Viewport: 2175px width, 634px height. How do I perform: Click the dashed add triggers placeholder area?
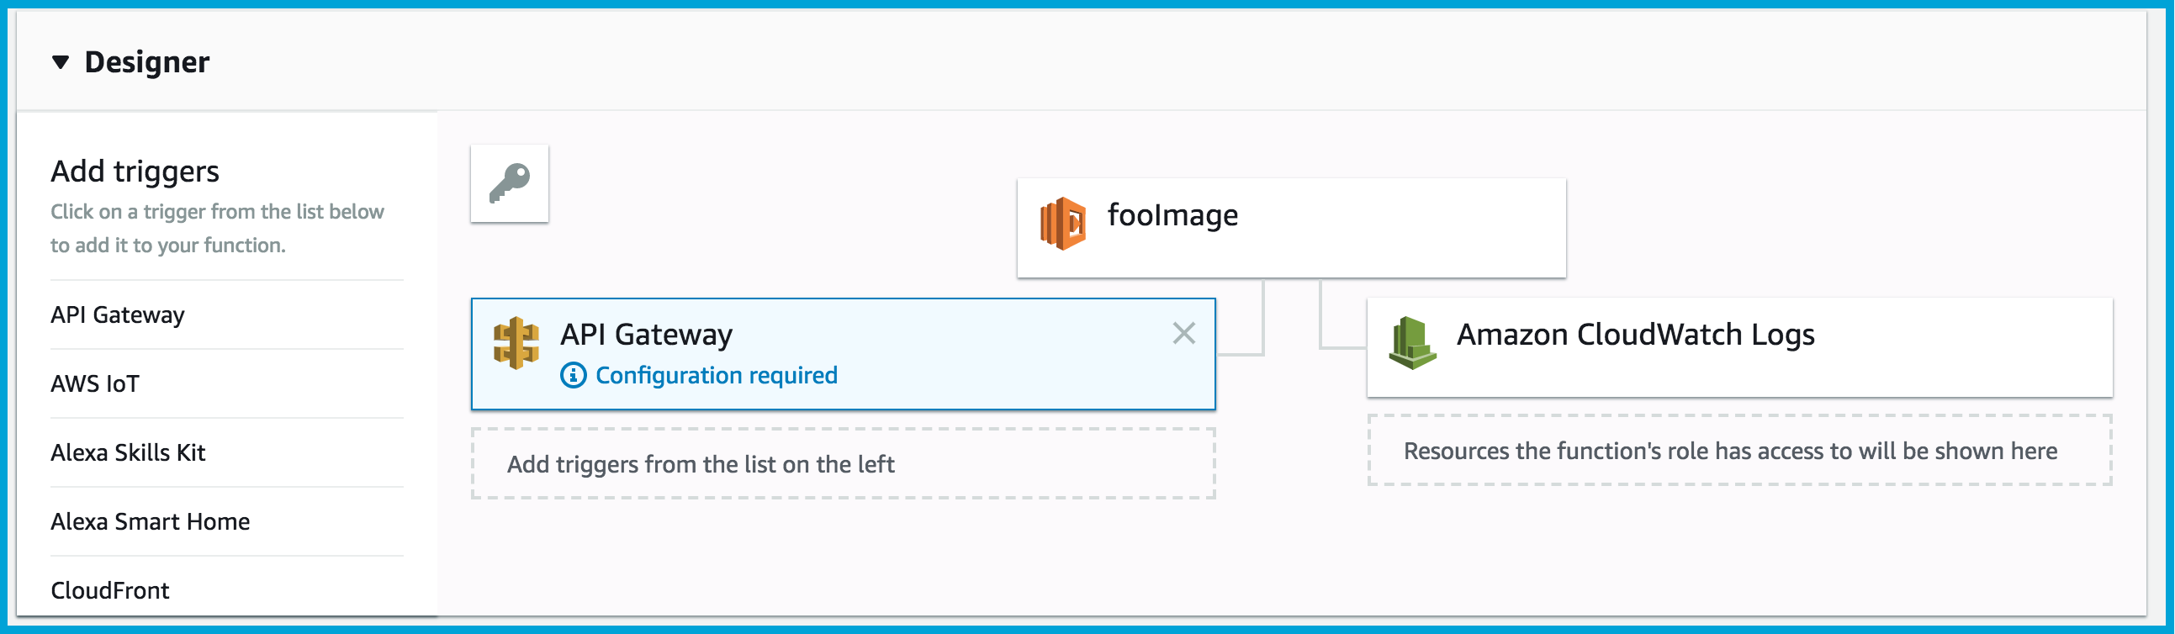point(844,462)
